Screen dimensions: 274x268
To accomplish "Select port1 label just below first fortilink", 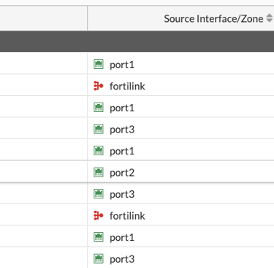I will [122, 108].
